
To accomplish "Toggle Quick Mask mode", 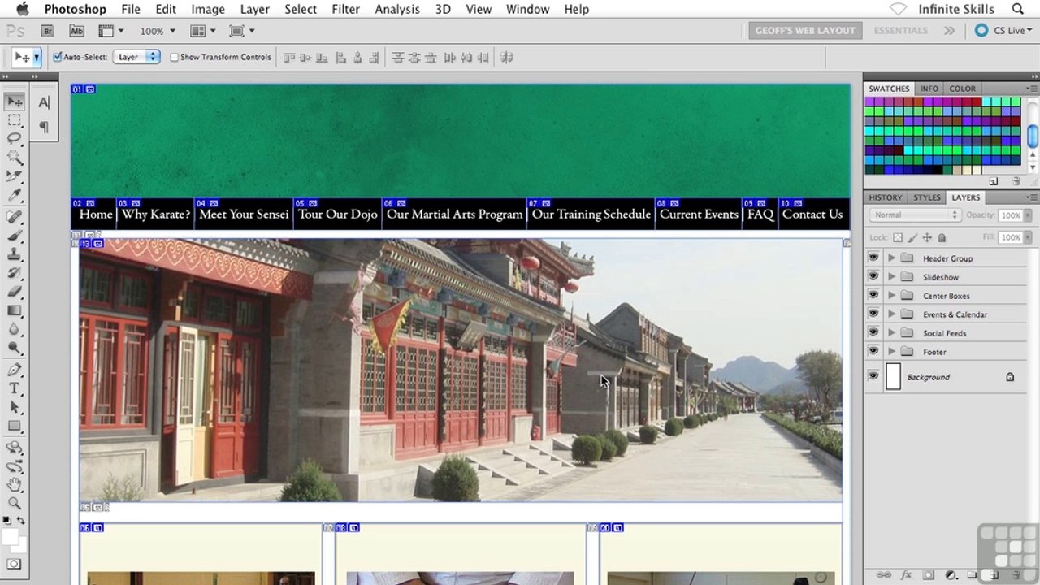I will point(14,564).
